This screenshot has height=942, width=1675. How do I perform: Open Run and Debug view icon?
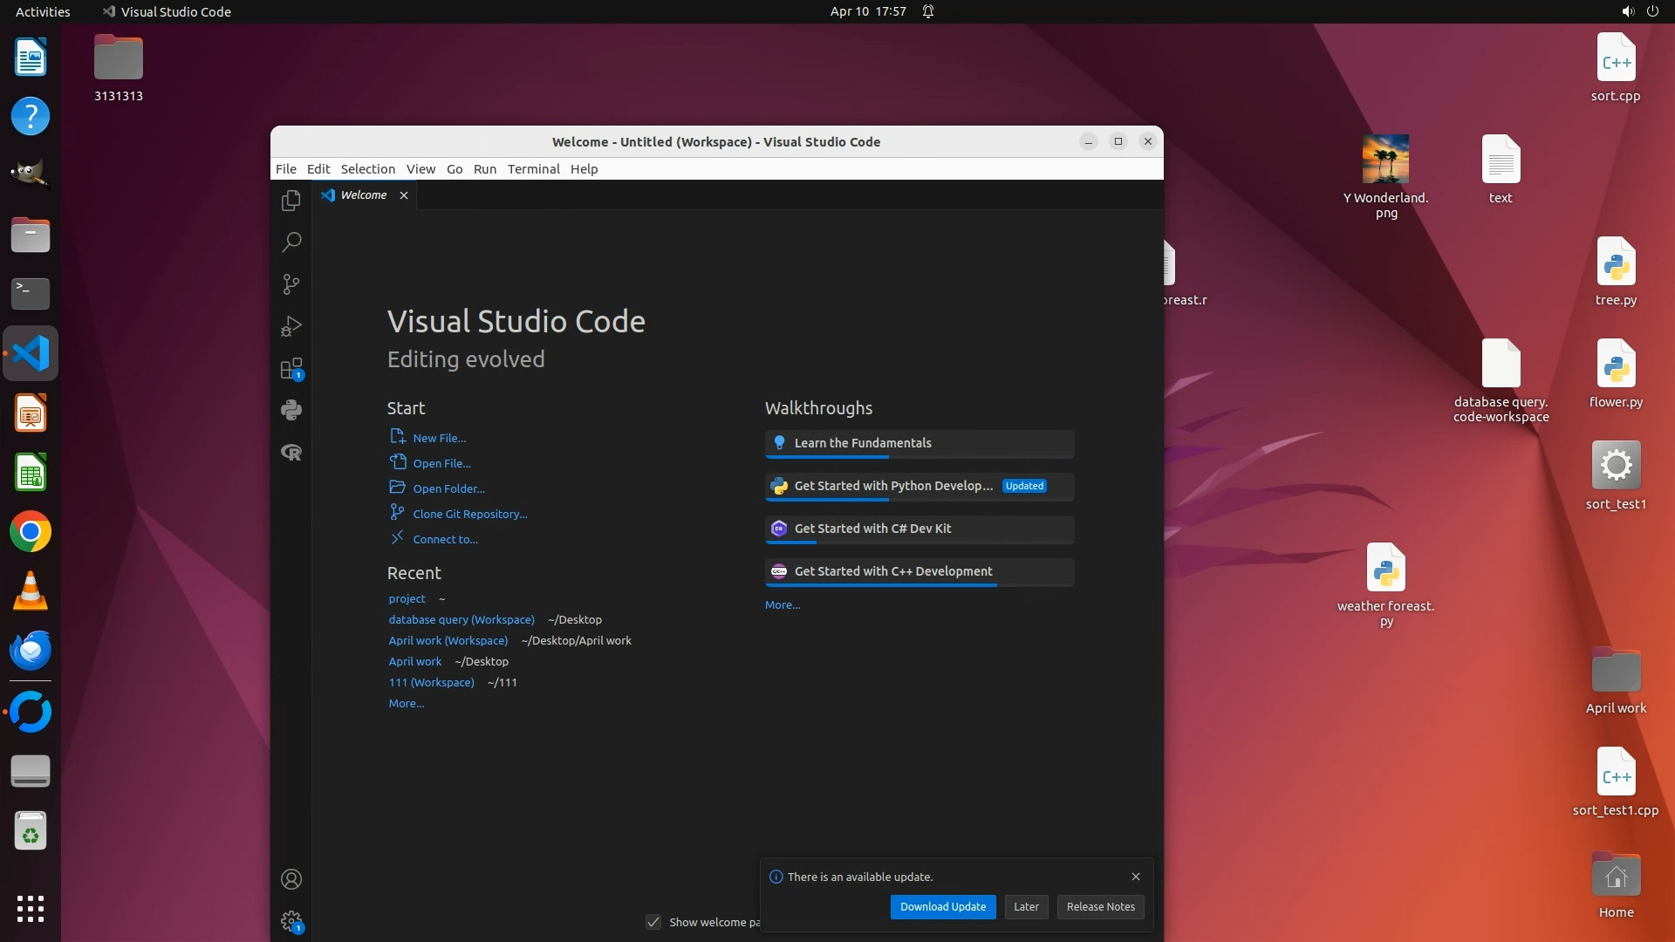coord(291,326)
